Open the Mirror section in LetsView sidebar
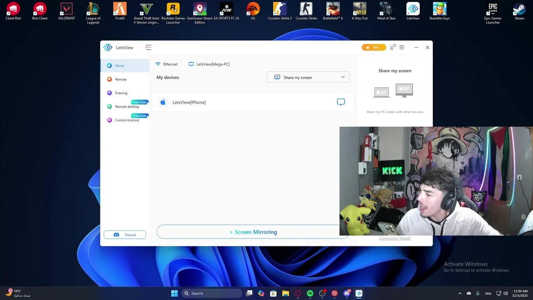This screenshot has height=300, width=533. click(x=125, y=65)
